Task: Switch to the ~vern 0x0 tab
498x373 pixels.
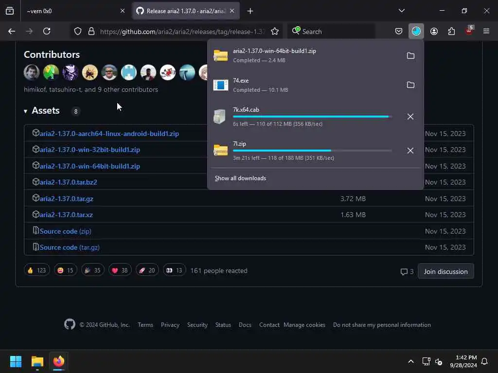Action: pyautogui.click(x=75, y=11)
